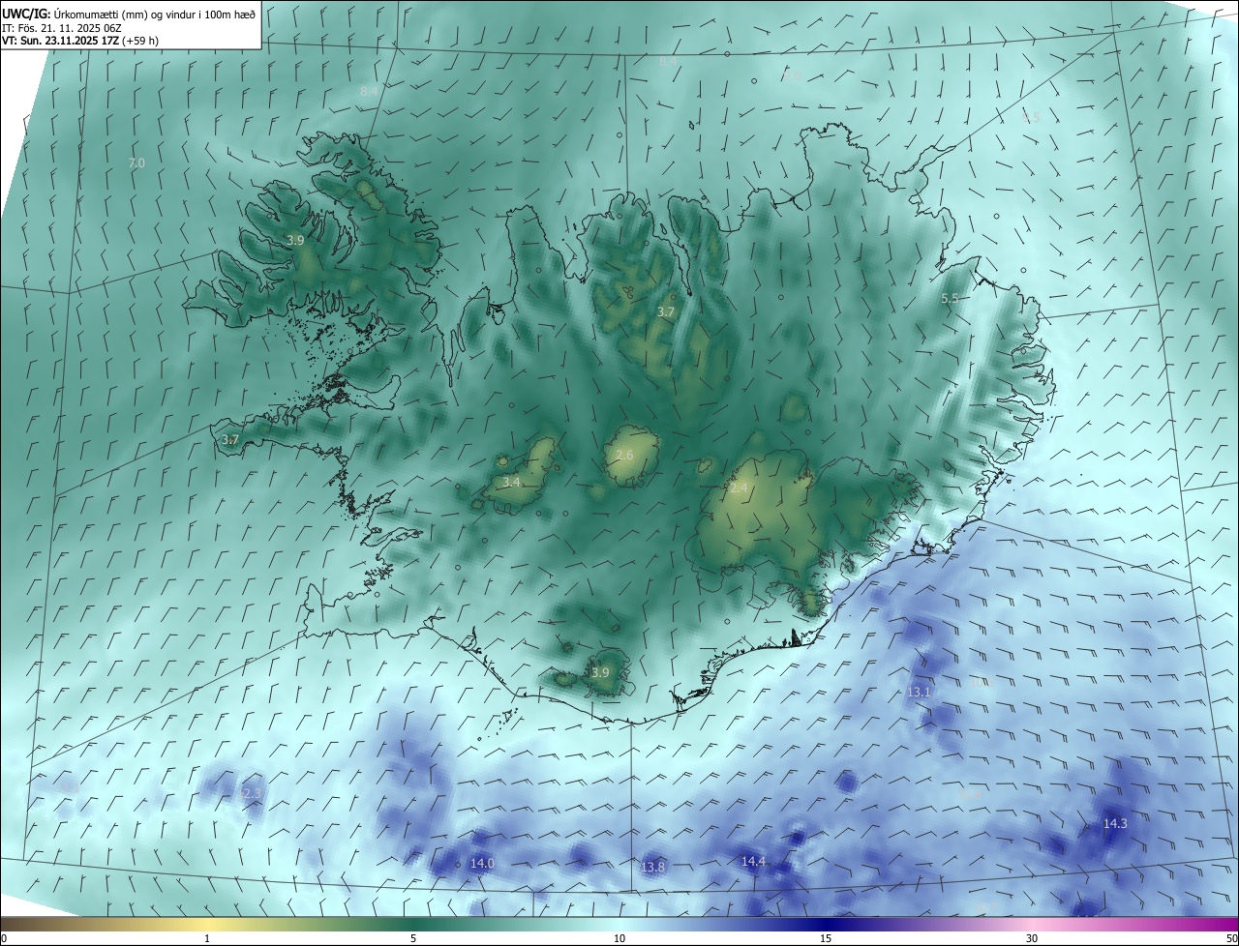The height and width of the screenshot is (946, 1239).
Task: Click the 13.8 precipitation value
Action: click(653, 867)
